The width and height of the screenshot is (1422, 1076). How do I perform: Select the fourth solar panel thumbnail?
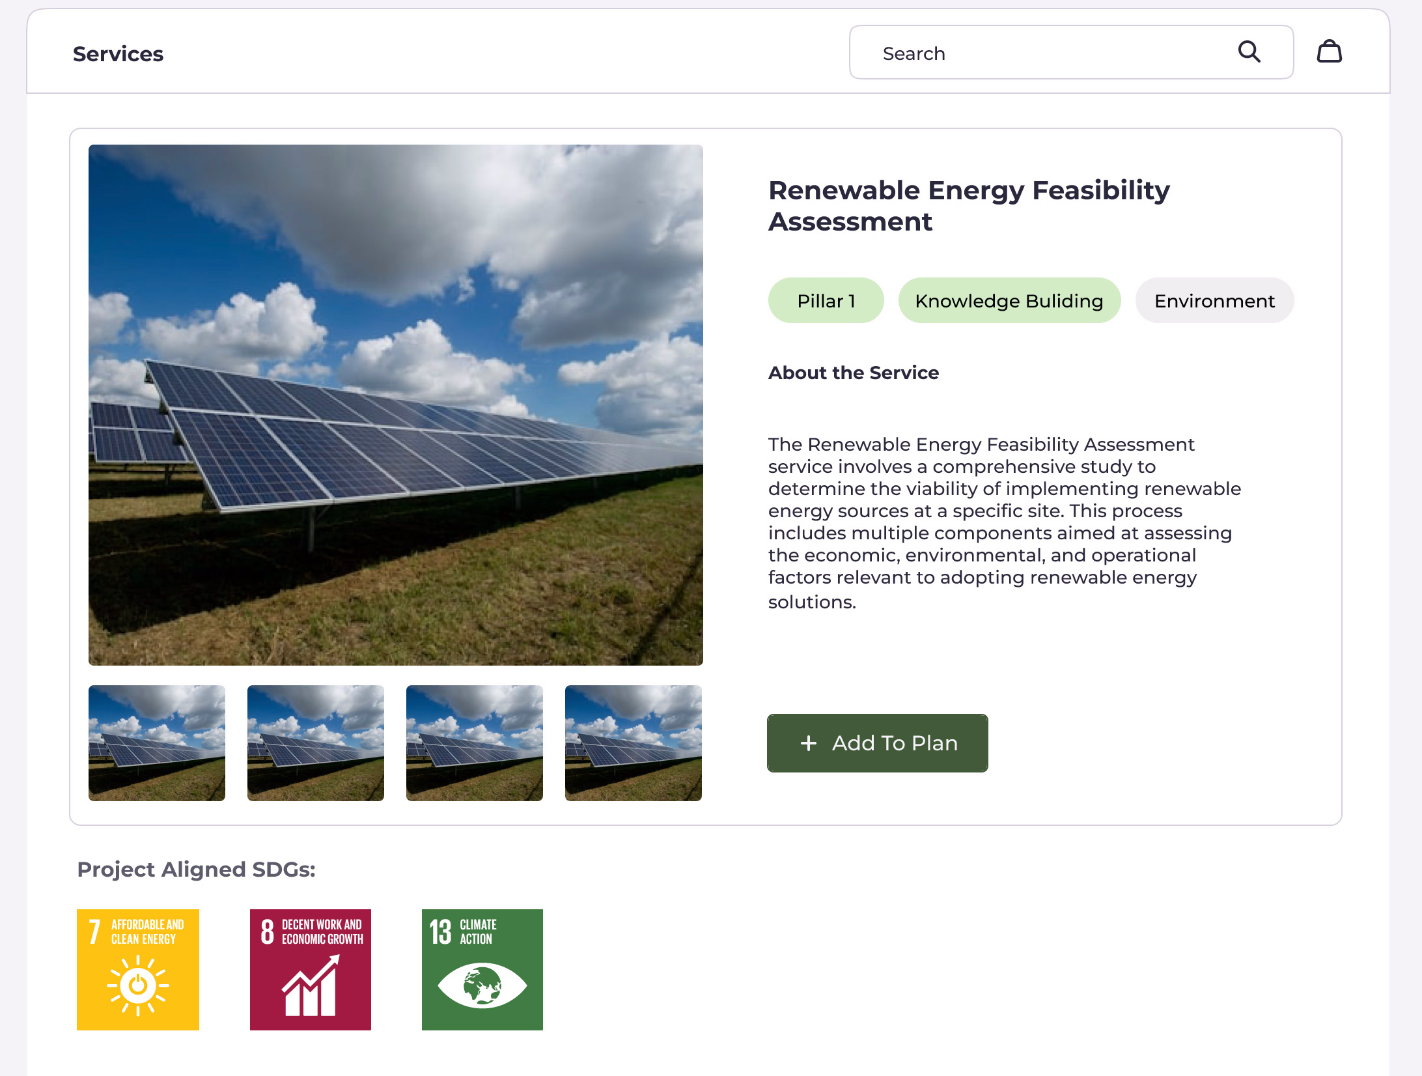pyautogui.click(x=634, y=743)
